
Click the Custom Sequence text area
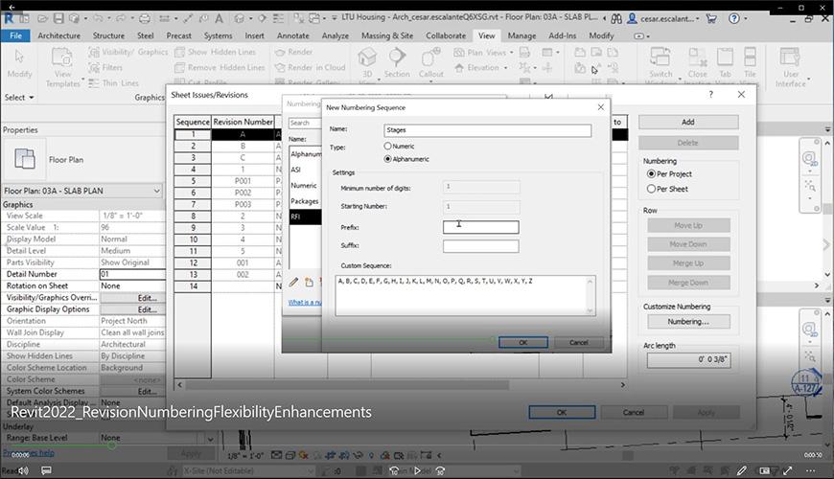(x=465, y=295)
